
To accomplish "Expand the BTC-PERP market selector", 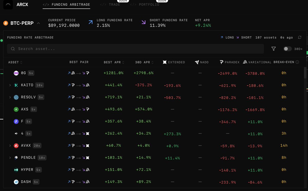I will (38, 23).
